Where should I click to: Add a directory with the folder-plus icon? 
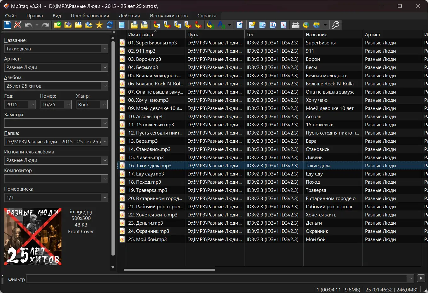point(68,25)
